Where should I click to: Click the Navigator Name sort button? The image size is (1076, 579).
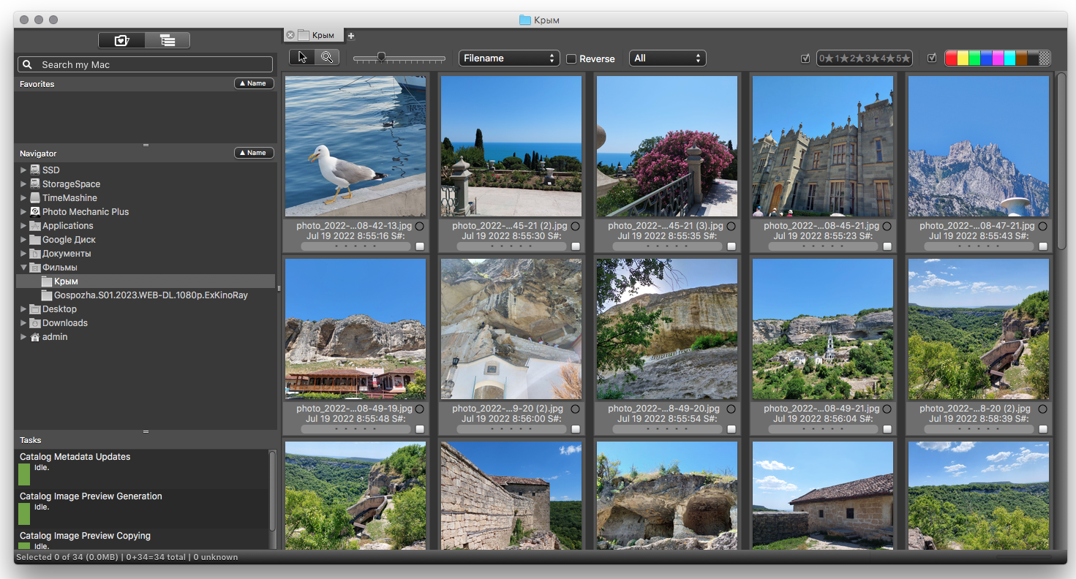[254, 154]
